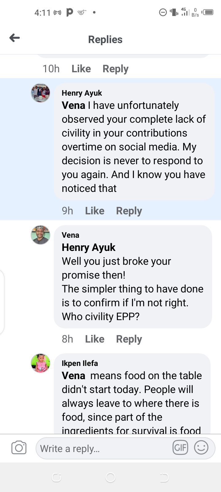Like Henry Ayuk's 9h comment
The width and height of the screenshot is (221, 492).
[x=95, y=211]
